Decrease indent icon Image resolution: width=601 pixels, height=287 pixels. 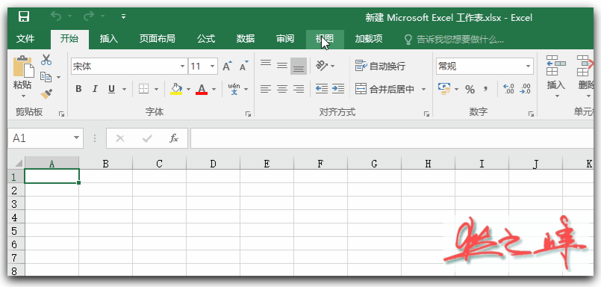322,89
